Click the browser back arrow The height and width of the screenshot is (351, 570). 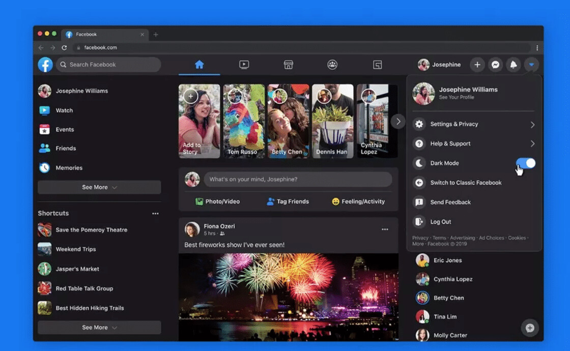pyautogui.click(x=41, y=48)
